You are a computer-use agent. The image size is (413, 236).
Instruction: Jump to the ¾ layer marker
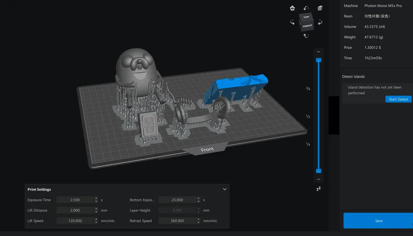pyautogui.click(x=308, y=89)
